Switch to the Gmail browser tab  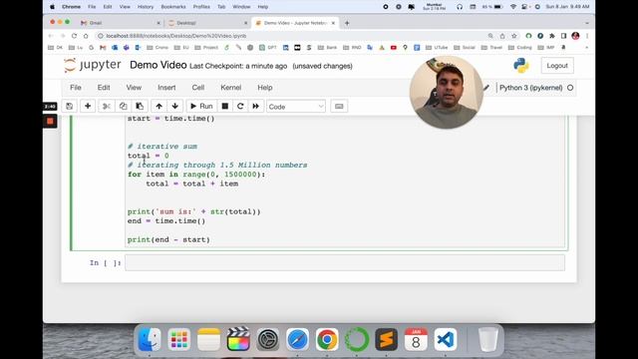tap(121, 23)
